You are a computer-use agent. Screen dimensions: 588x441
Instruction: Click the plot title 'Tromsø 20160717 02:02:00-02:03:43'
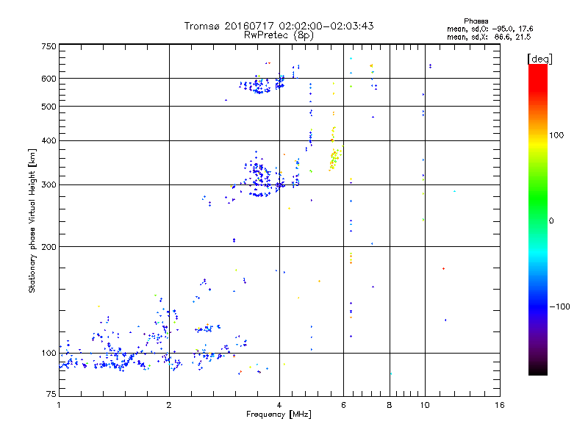(x=279, y=26)
